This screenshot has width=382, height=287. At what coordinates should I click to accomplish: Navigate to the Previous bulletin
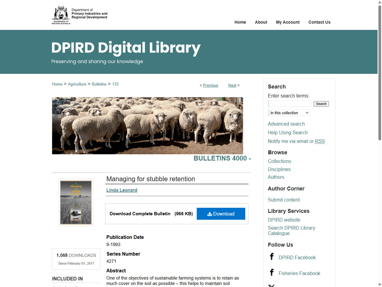(210, 85)
